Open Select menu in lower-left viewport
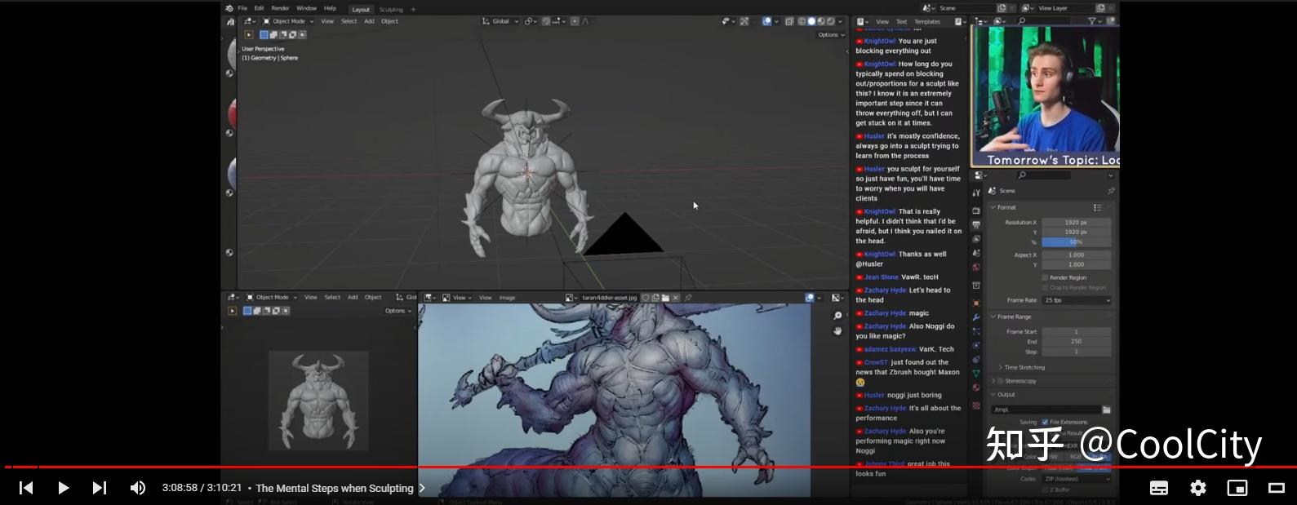 point(332,298)
